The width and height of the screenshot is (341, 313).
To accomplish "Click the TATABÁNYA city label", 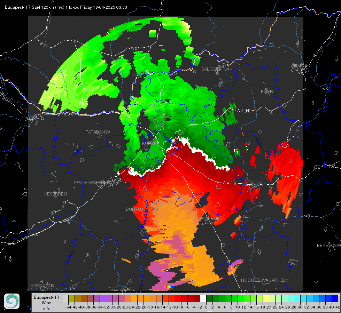I will pyautogui.click(x=98, y=132).
